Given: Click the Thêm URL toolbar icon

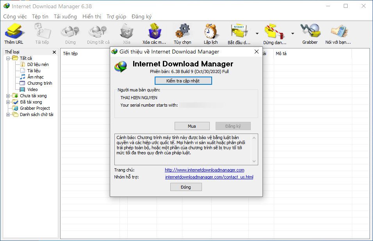Looking at the screenshot, I should [x=14, y=31].
